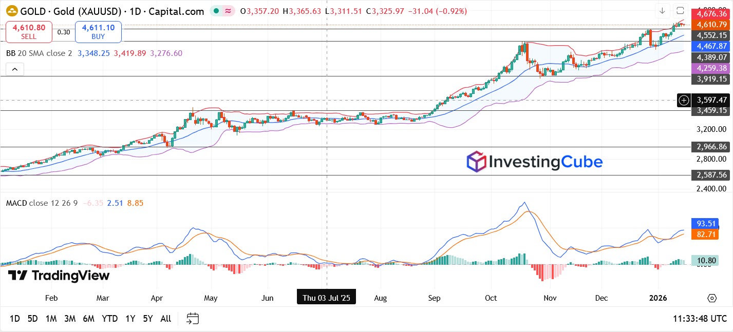Select the All timeframe tab

coord(165,319)
